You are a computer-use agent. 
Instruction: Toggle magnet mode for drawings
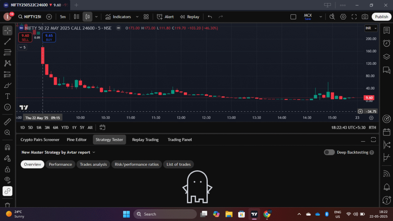8,147
